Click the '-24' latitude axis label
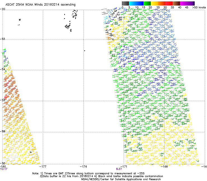Image resolution: width=207 pixels, height=181 pixels. [x=3, y=69]
